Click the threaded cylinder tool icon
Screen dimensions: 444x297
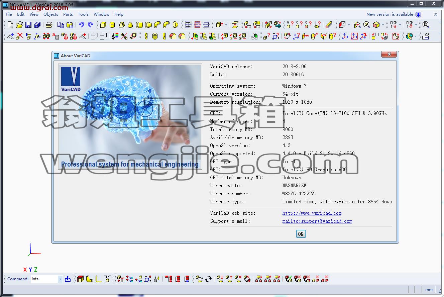pos(155,36)
